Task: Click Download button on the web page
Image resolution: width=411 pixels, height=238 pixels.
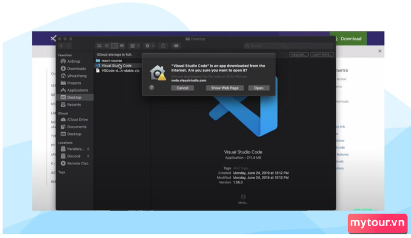Action: (348, 39)
